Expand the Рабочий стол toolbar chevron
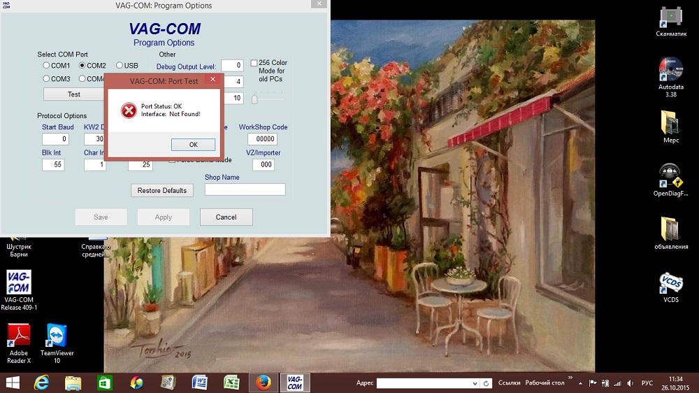 click(x=570, y=378)
